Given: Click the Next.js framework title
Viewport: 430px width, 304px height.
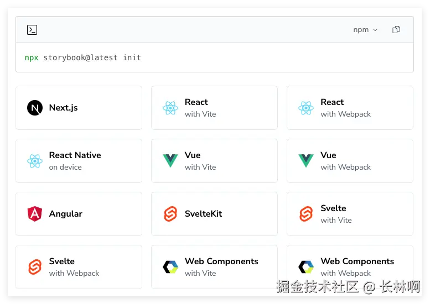Looking at the screenshot, I should pyautogui.click(x=63, y=108).
